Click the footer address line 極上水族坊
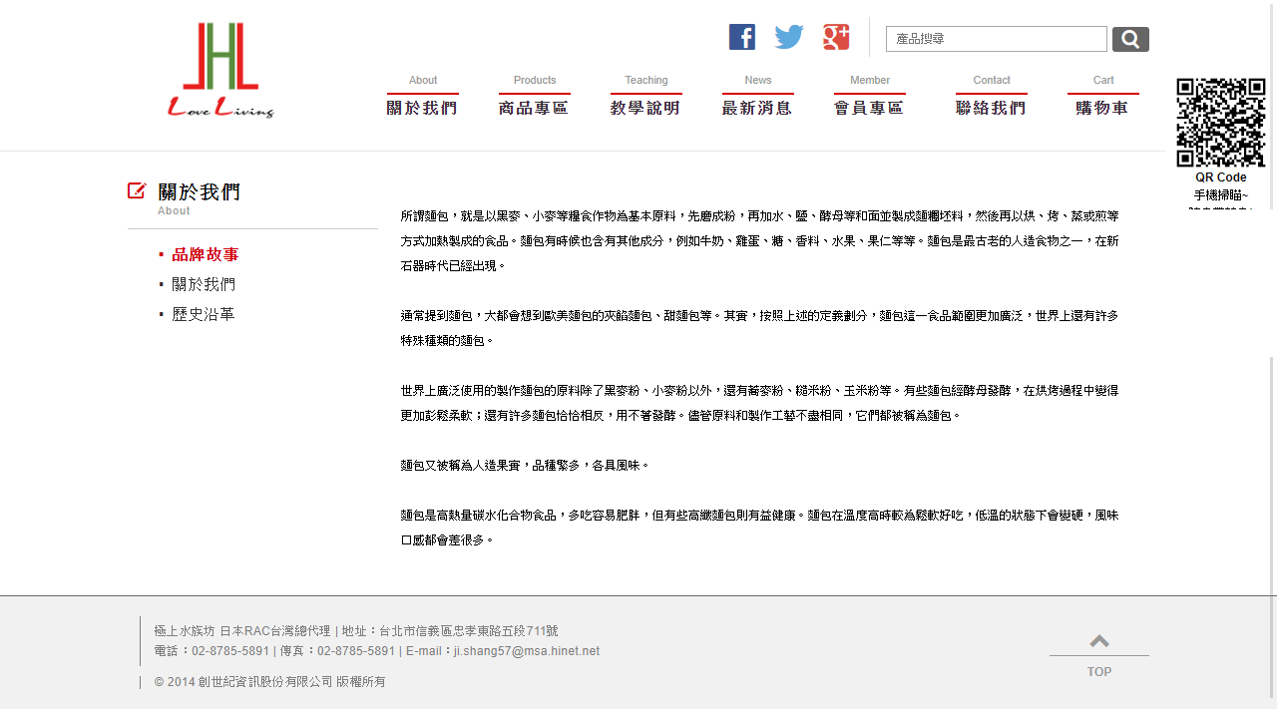Image resolution: width=1277 pixels, height=709 pixels. point(356,631)
